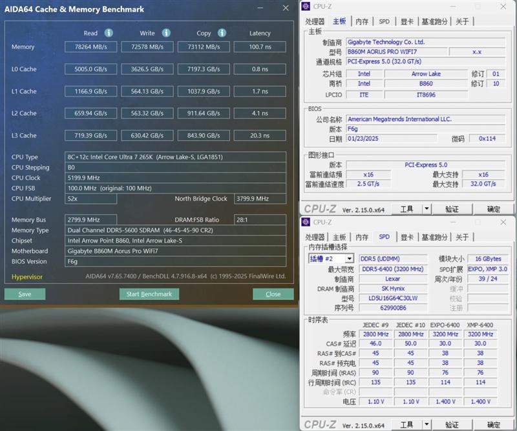The height and width of the screenshot is (431, 517).
Task: Click the 确定 button in CPU-Z 主板 window
Action: coord(493,209)
